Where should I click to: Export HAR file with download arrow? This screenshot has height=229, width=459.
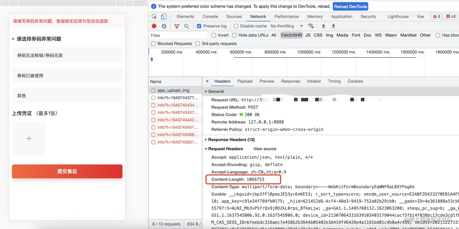[x=333, y=26]
